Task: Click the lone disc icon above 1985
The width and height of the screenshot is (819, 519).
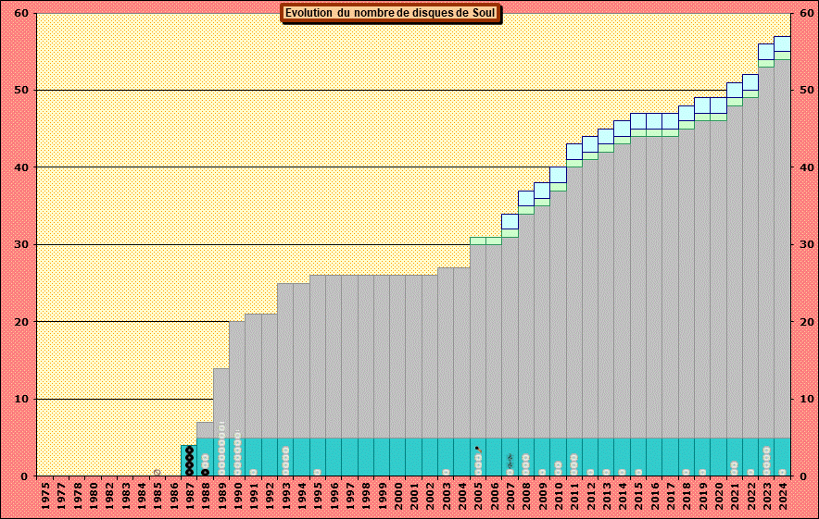Action: point(157,472)
